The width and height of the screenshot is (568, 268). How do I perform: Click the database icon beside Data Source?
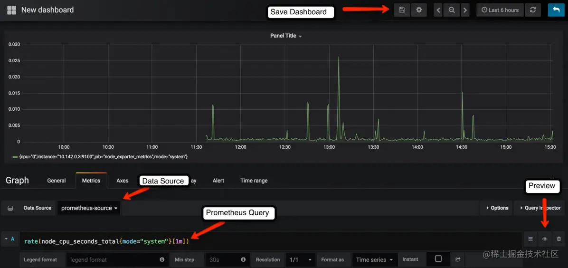(10, 208)
